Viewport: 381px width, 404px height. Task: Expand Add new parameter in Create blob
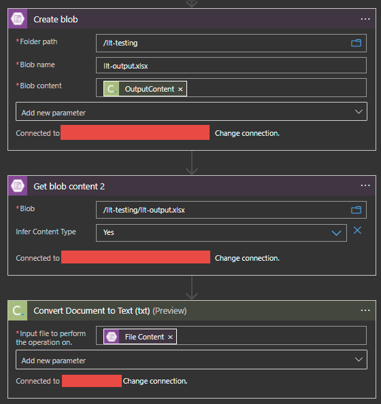tap(191, 111)
